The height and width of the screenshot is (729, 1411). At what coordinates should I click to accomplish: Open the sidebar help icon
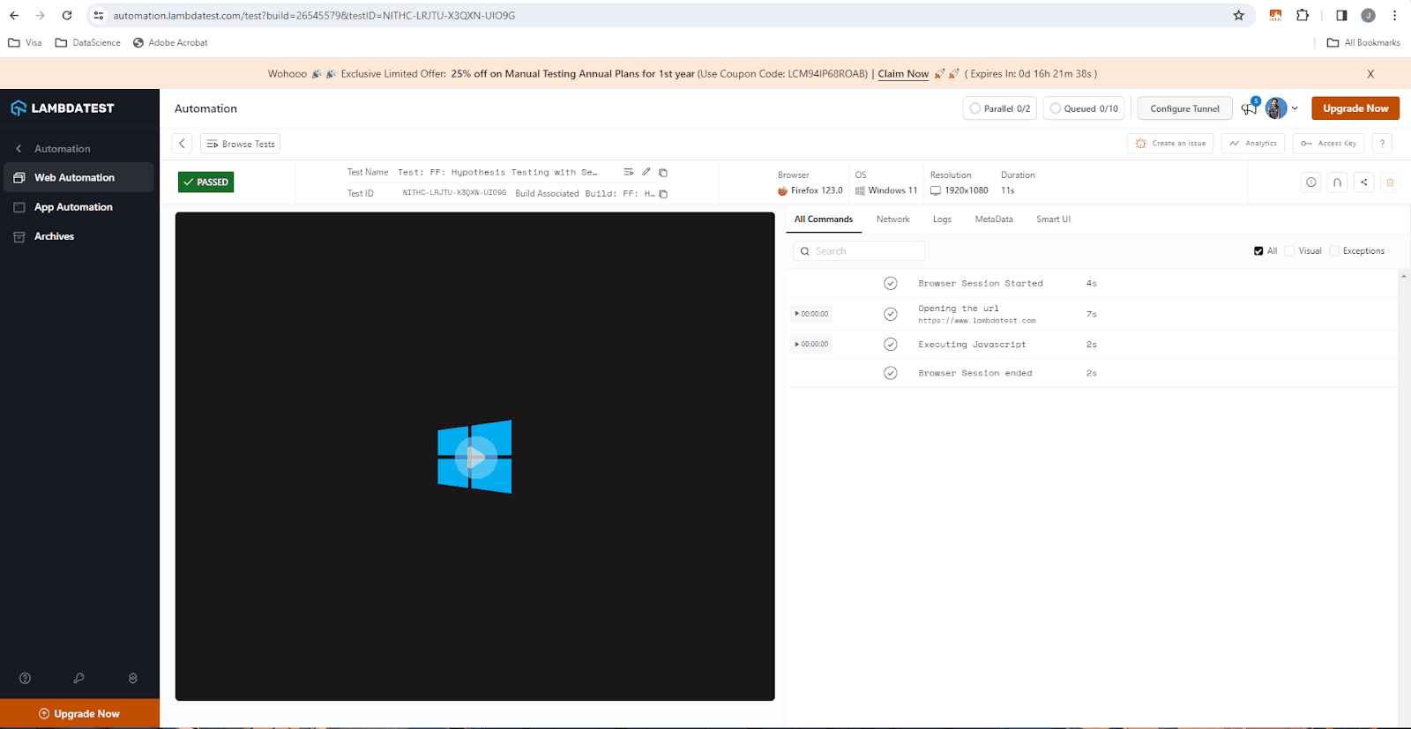[x=25, y=678]
